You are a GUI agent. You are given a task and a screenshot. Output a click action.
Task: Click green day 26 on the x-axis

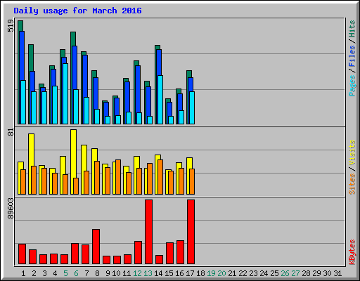[285, 273]
